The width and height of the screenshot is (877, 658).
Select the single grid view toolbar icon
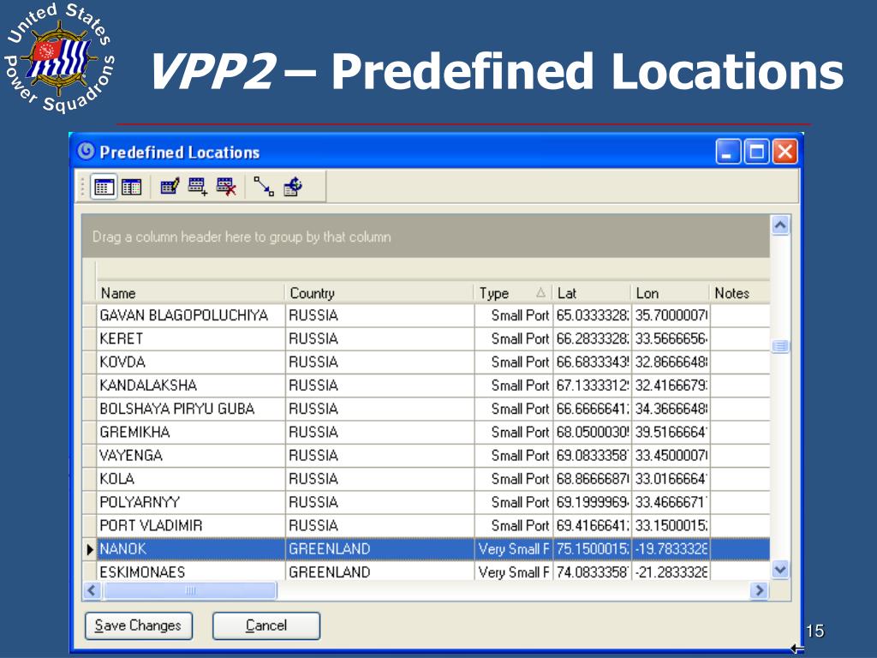click(x=104, y=187)
